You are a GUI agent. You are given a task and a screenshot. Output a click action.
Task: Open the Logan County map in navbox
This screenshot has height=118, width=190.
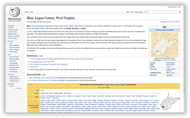click(170, 101)
